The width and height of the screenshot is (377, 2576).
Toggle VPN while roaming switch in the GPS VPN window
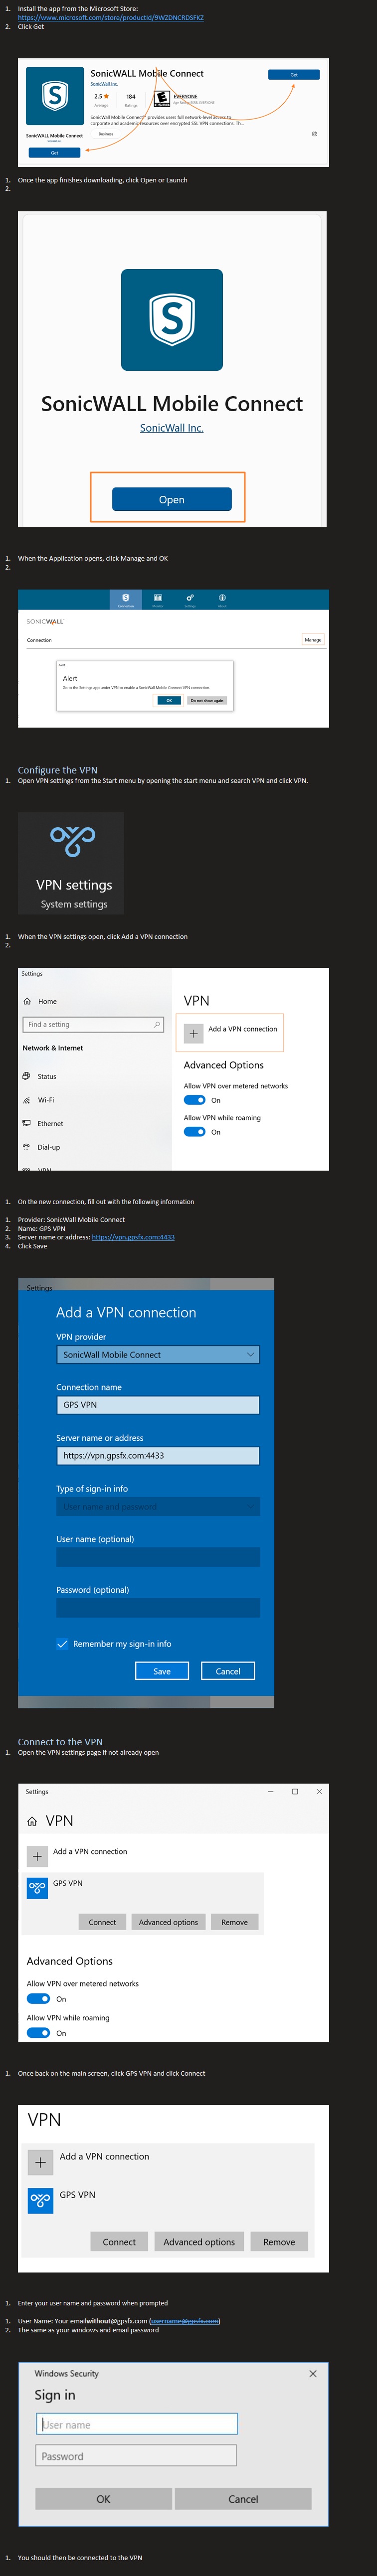pos(38,2033)
